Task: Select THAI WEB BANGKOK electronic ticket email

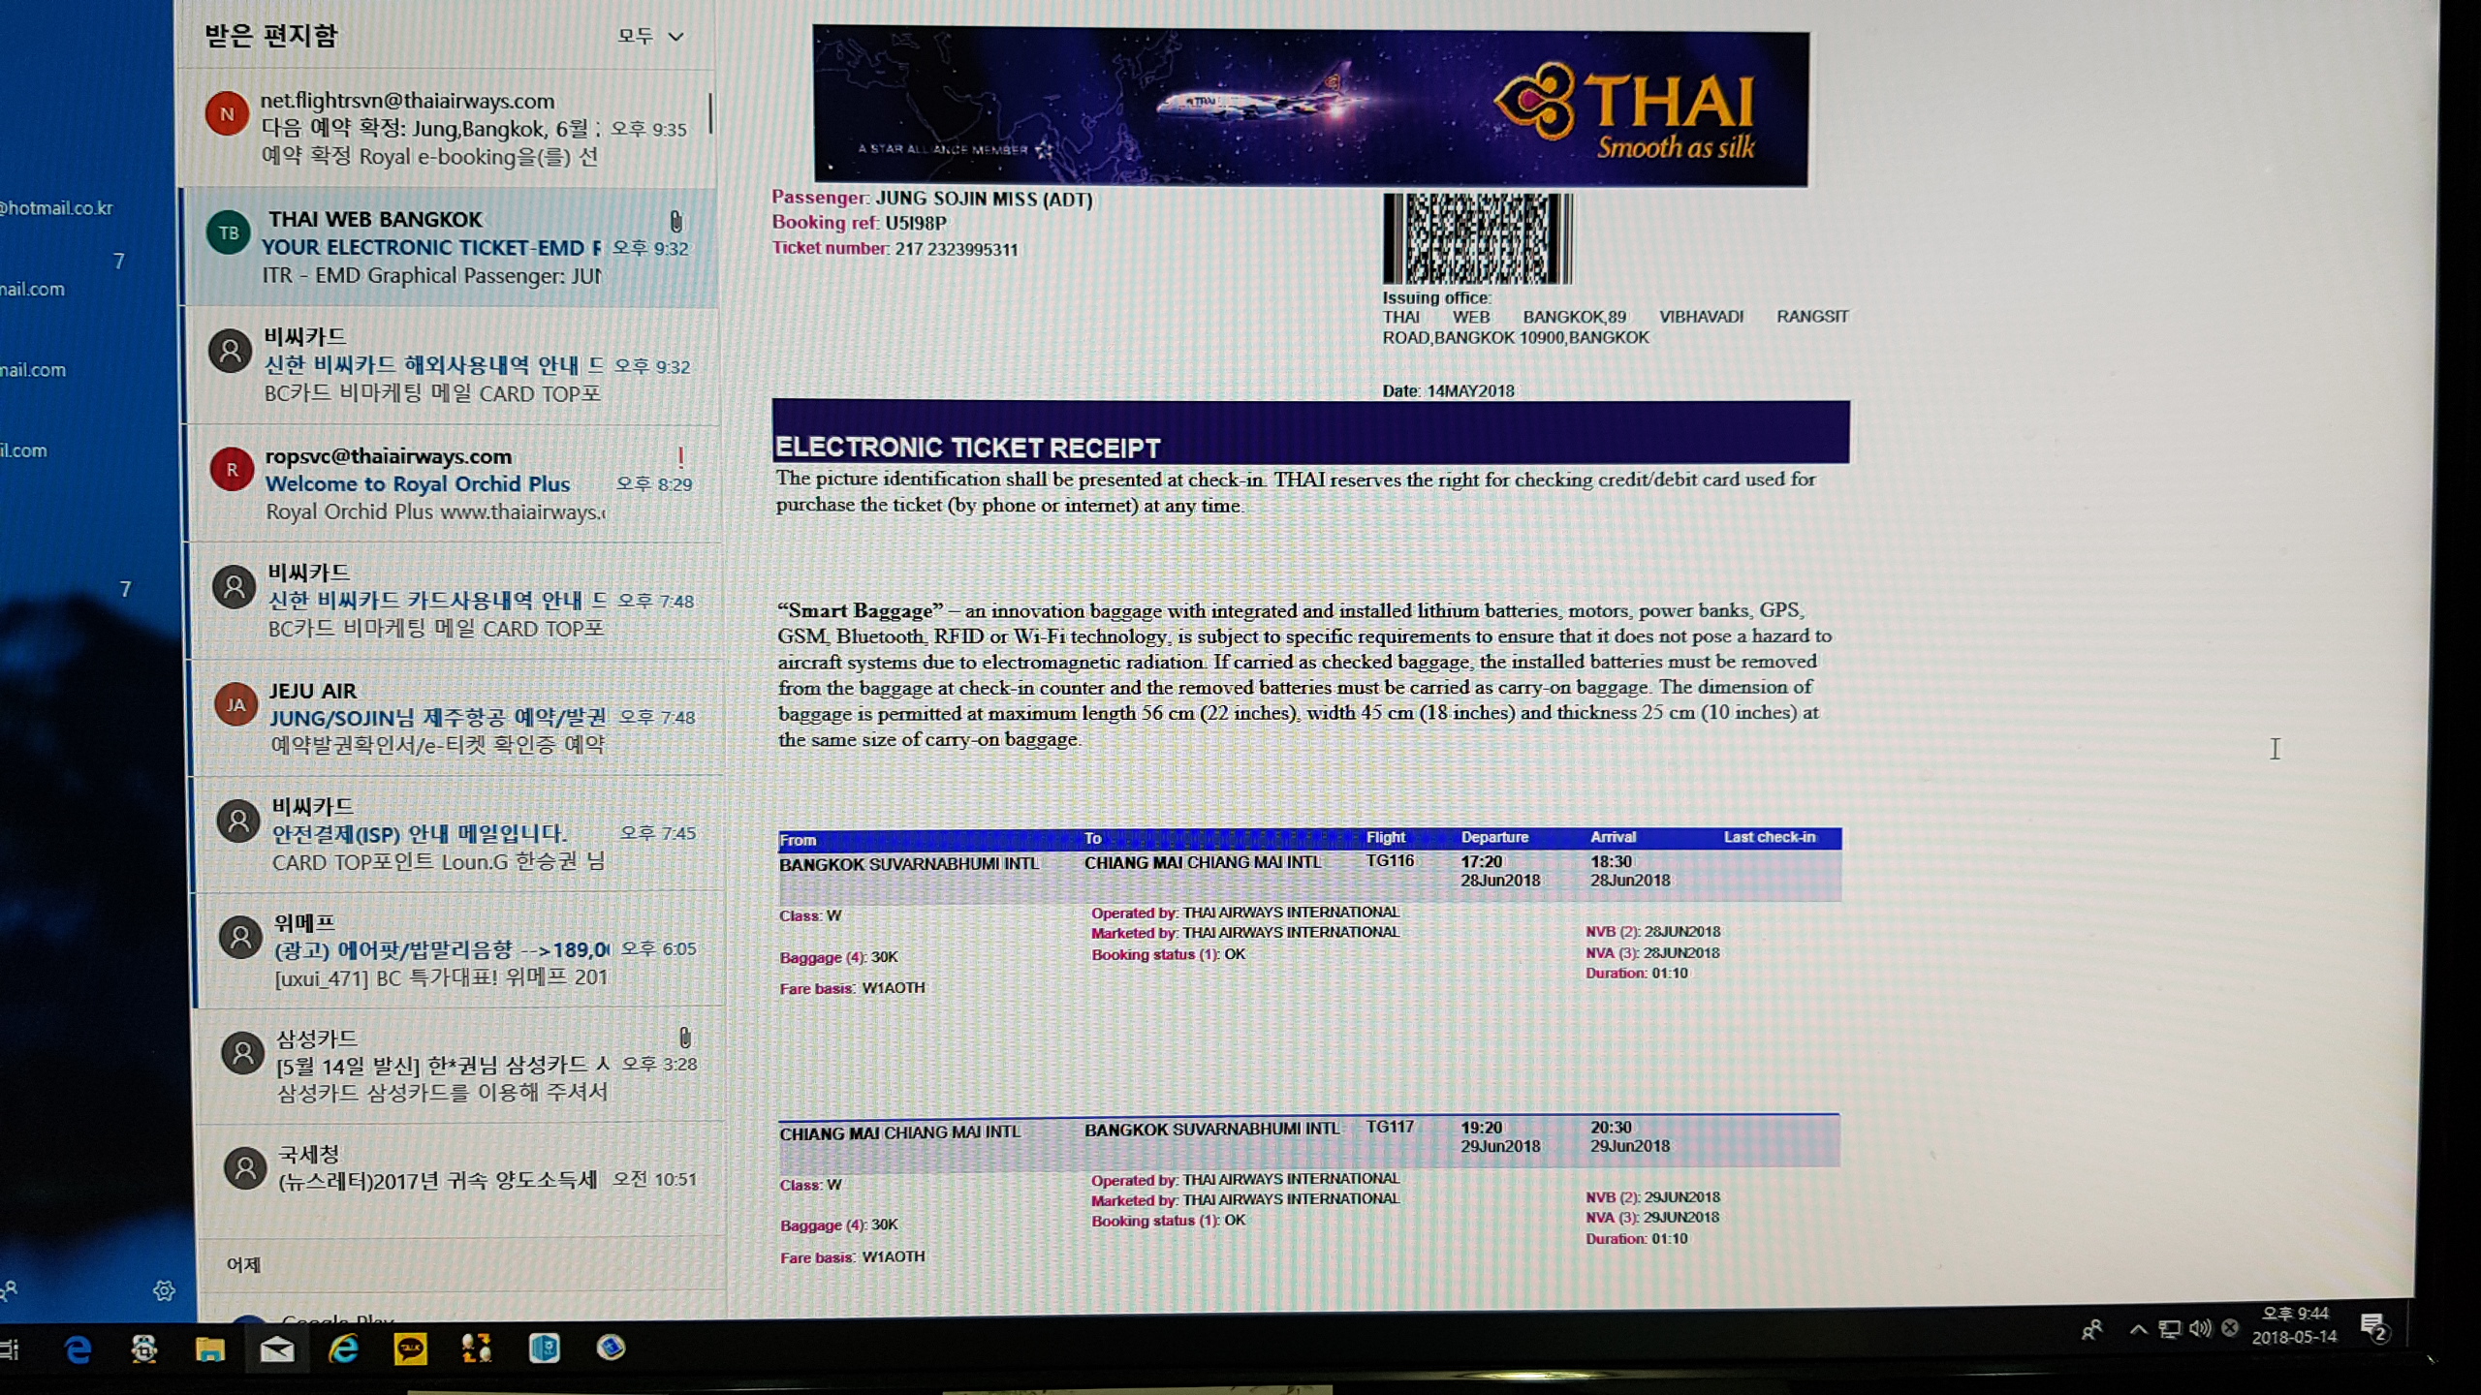Action: pyautogui.click(x=449, y=248)
